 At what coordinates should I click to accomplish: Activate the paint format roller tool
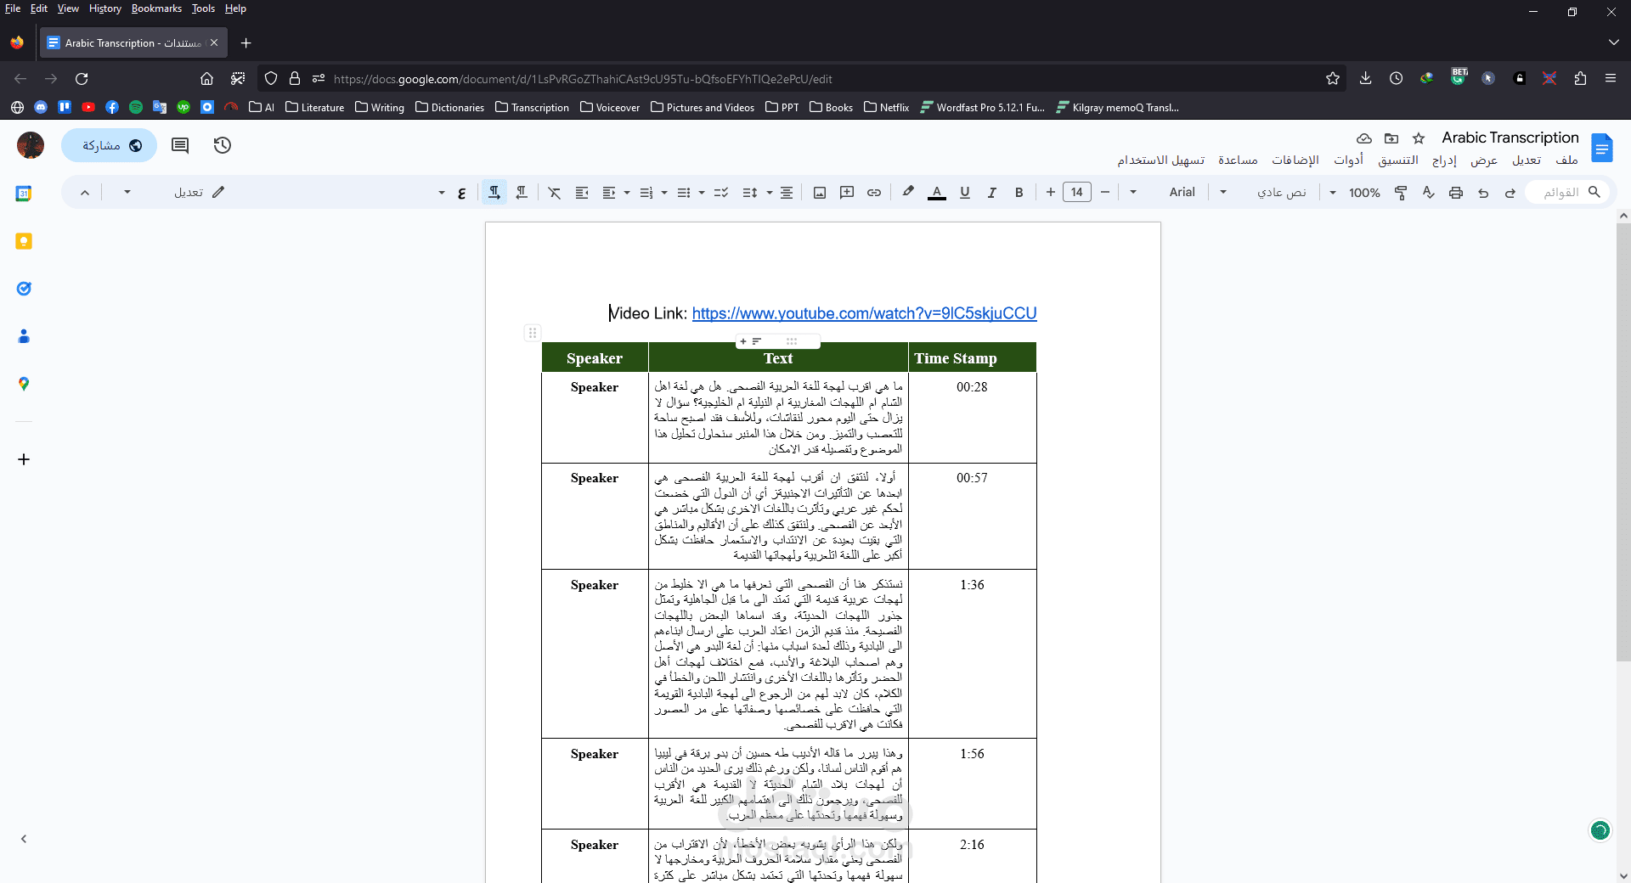tap(1401, 193)
